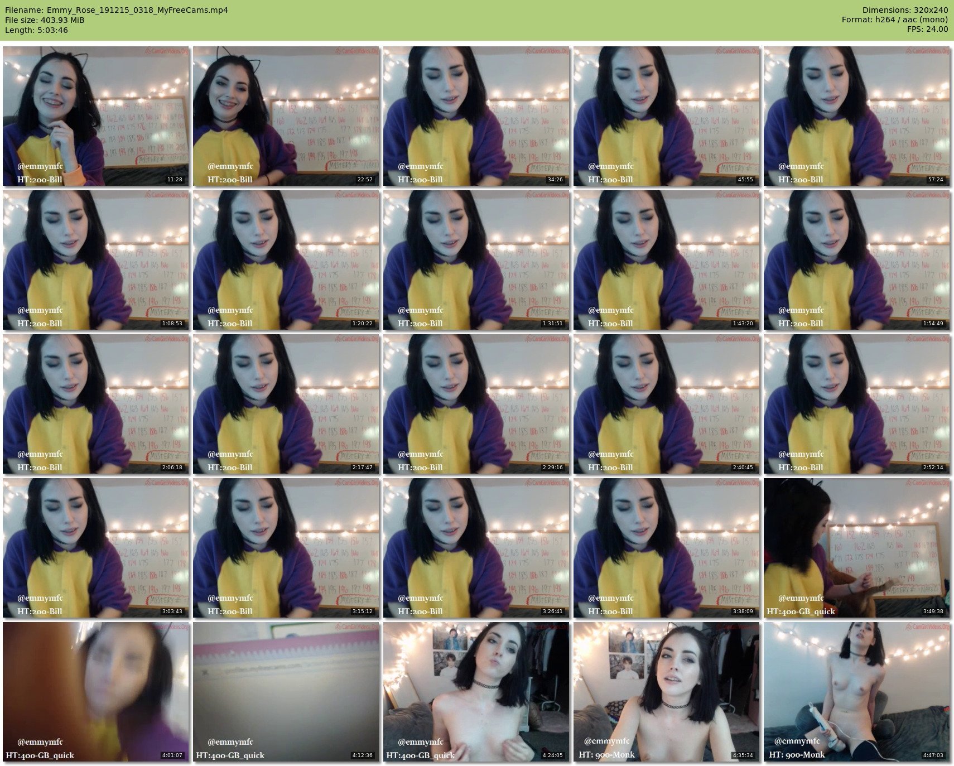Click the Length 5:03:46 text
Image resolution: width=954 pixels, height=766 pixels.
[x=36, y=30]
